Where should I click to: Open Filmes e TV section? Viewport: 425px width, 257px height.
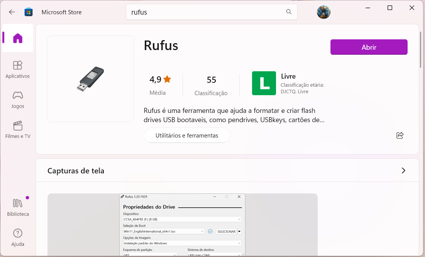point(18,130)
